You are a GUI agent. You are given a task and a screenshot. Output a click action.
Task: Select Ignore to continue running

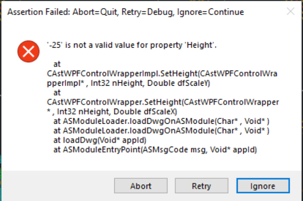pyautogui.click(x=263, y=186)
